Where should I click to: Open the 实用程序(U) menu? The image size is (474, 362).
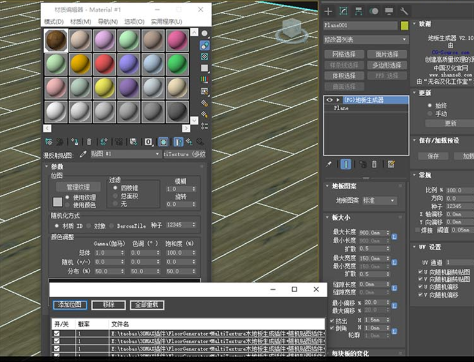coord(166,21)
